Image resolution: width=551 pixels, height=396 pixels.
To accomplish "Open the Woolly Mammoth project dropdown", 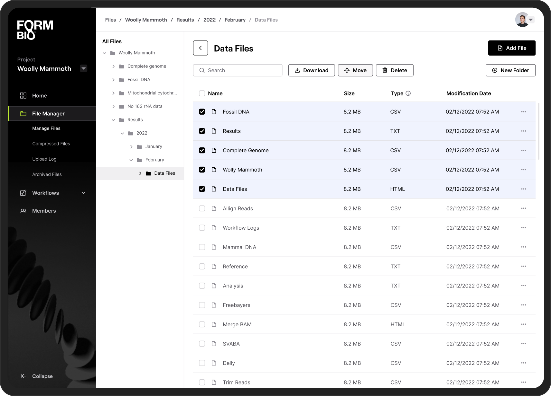I will coord(83,68).
